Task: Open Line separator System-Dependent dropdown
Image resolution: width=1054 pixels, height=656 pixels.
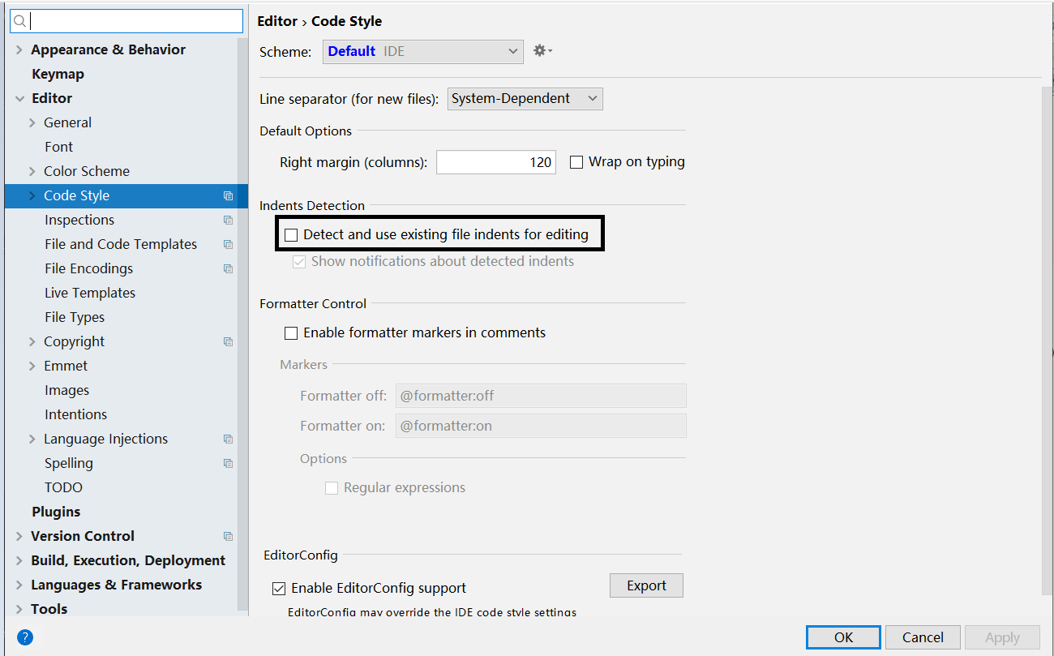Action: click(x=525, y=99)
